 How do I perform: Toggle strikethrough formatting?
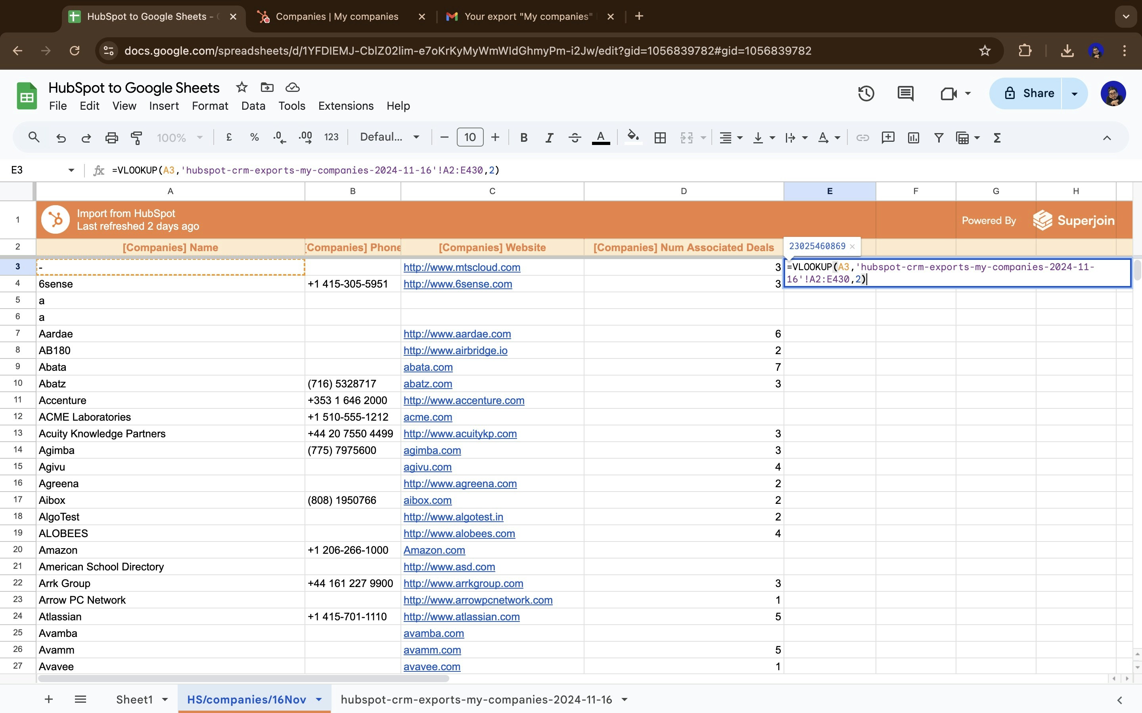[x=574, y=138]
